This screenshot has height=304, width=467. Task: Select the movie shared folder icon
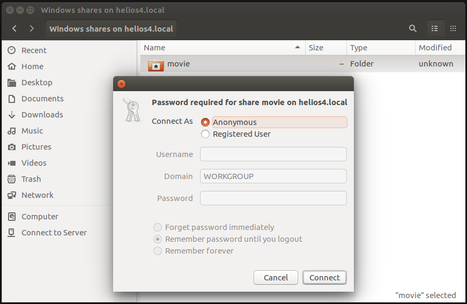pos(156,64)
